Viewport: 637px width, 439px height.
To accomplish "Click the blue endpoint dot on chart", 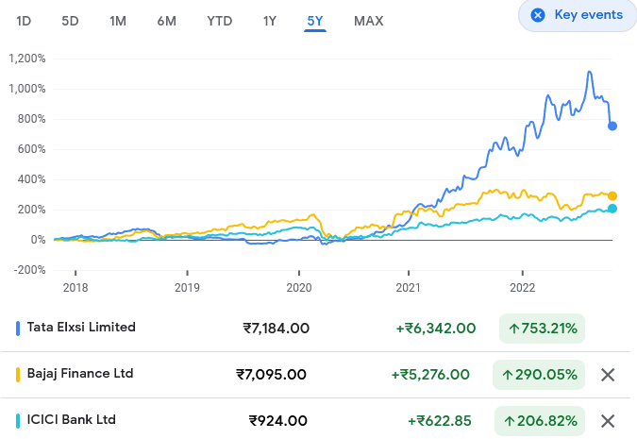I will click(612, 126).
